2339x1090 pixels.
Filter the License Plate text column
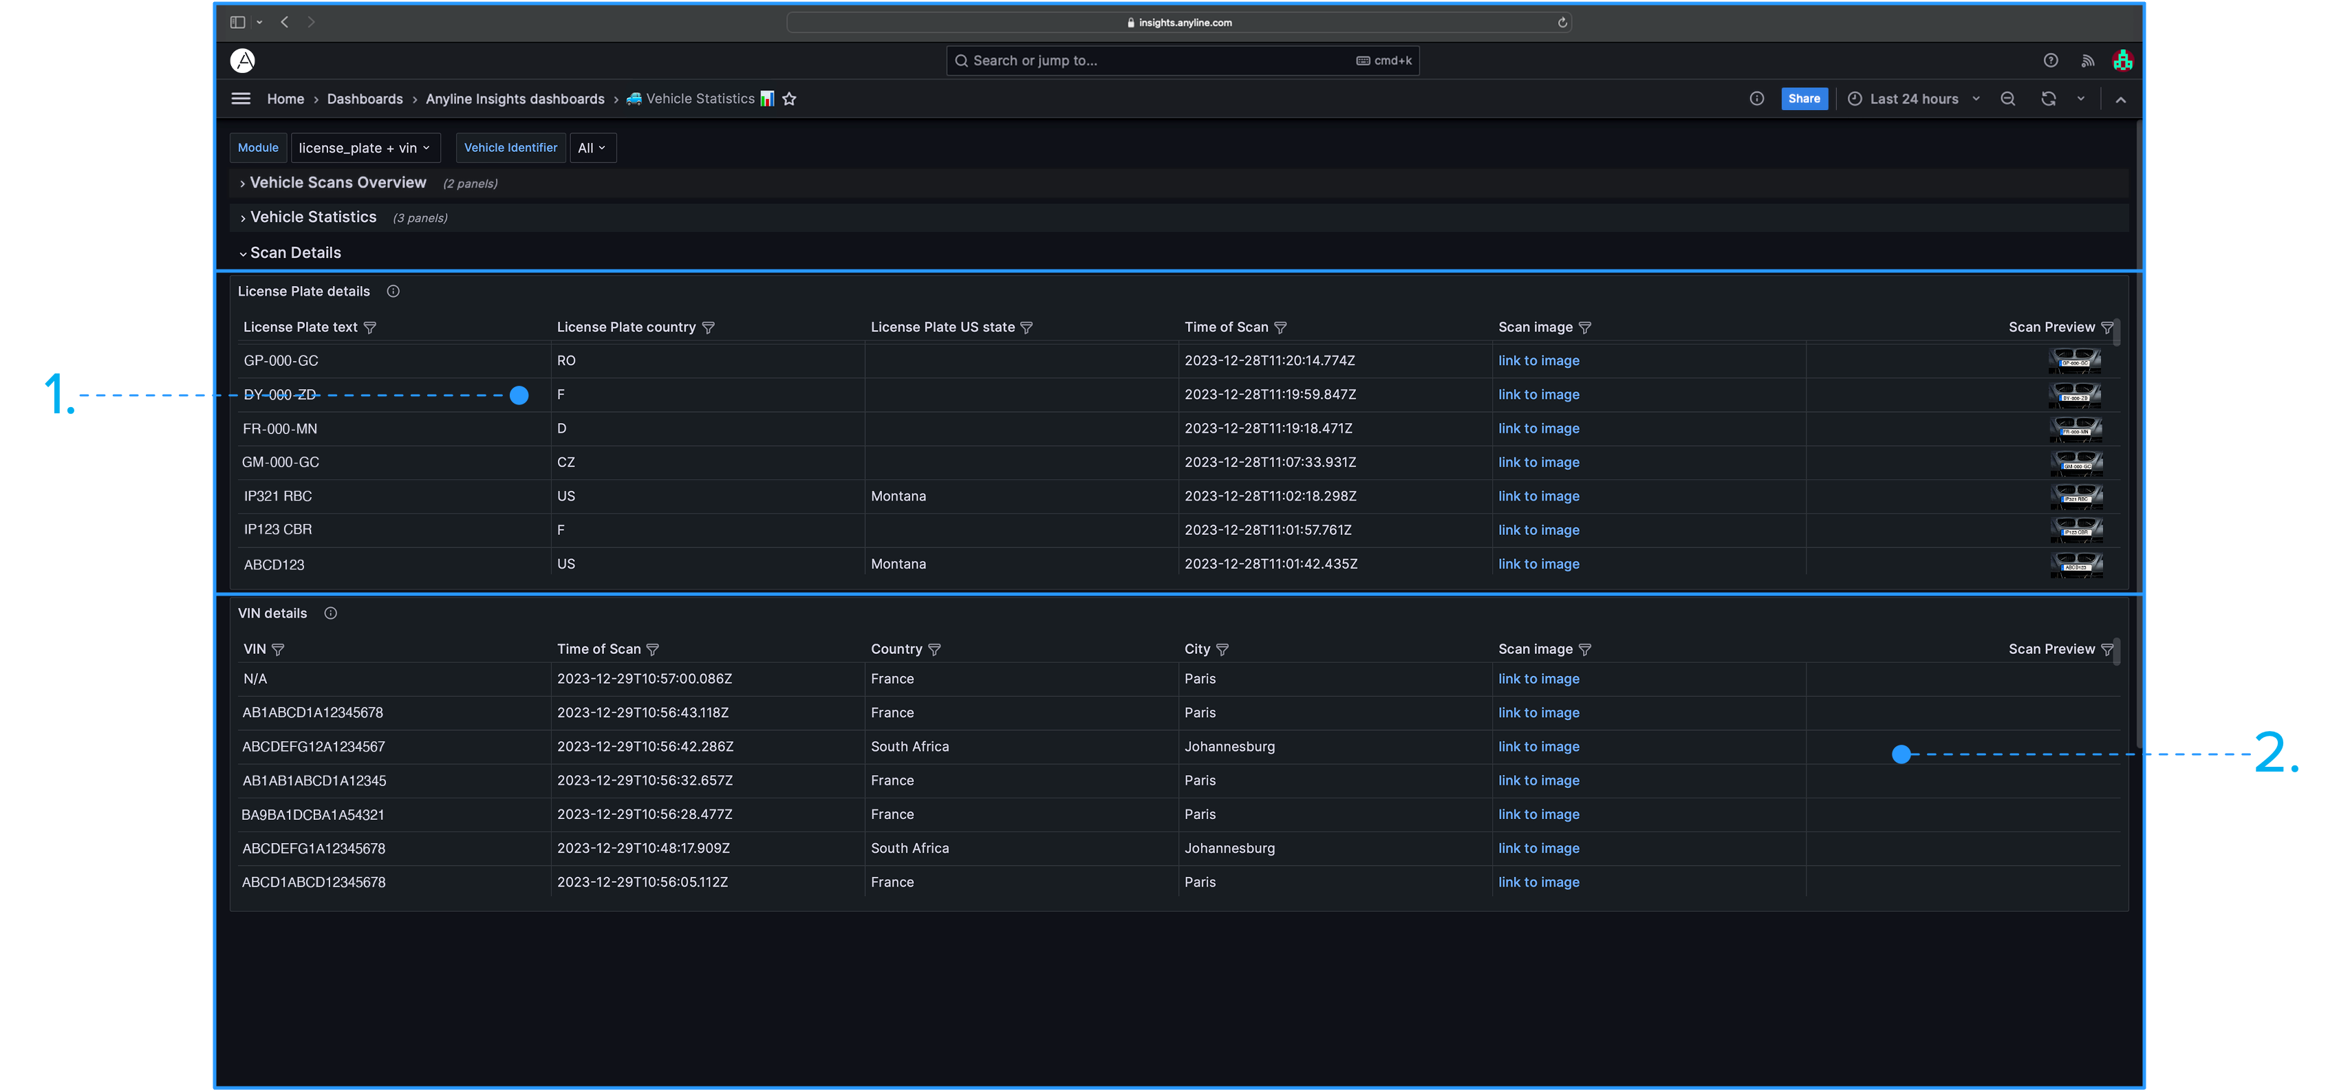point(369,327)
